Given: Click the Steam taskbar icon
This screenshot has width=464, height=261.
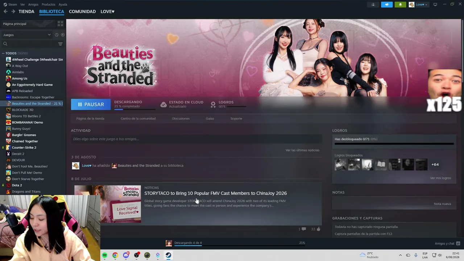Looking at the screenshot, I should [x=169, y=255].
